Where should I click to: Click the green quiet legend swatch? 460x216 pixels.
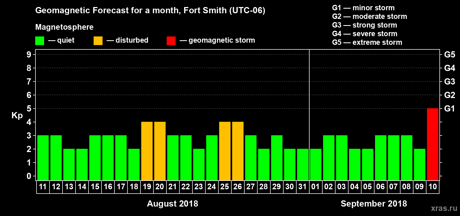tap(40, 41)
